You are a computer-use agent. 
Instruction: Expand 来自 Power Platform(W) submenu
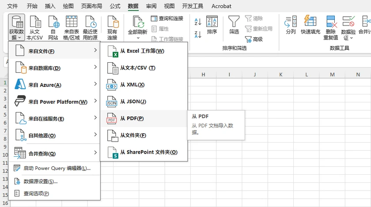(x=54, y=102)
